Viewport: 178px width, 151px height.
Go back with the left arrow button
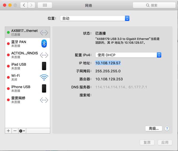pyautogui.click(x=24, y=5)
